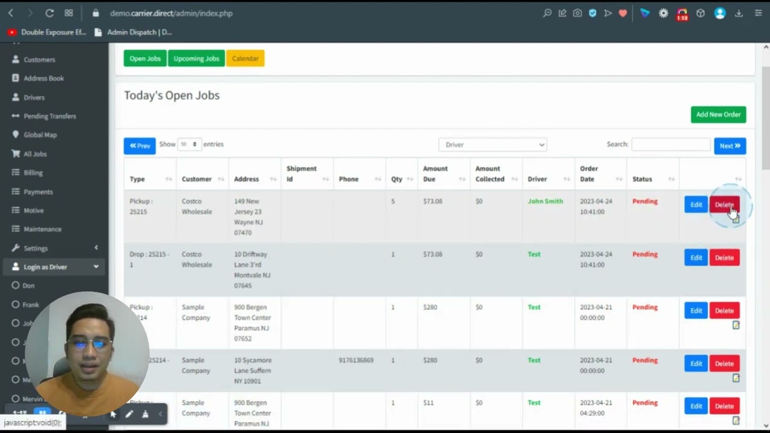Click driver John Smith in first row
770x433 pixels.
545,201
